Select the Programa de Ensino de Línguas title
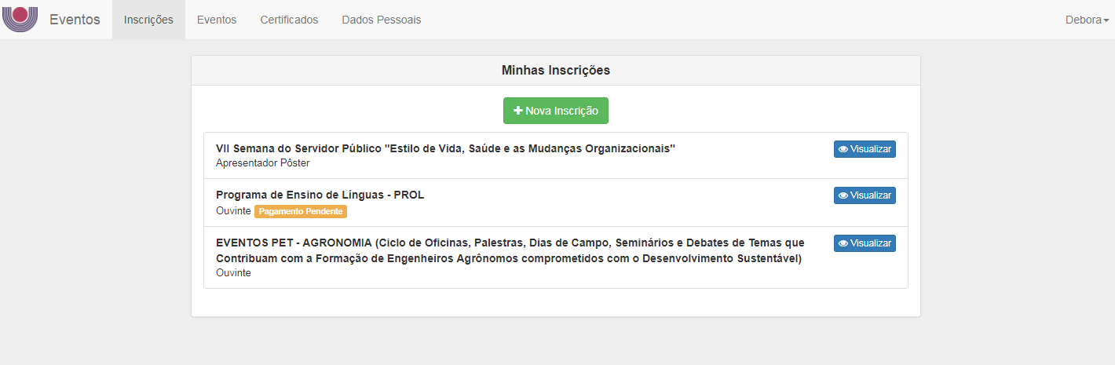The height and width of the screenshot is (365, 1115). coord(320,195)
